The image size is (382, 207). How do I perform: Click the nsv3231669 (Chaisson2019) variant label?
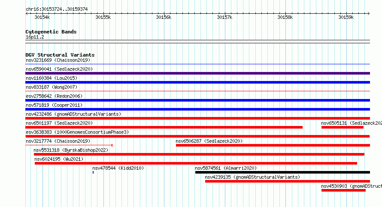[58, 60]
